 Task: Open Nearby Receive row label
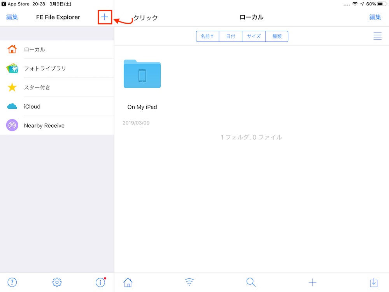tap(44, 126)
